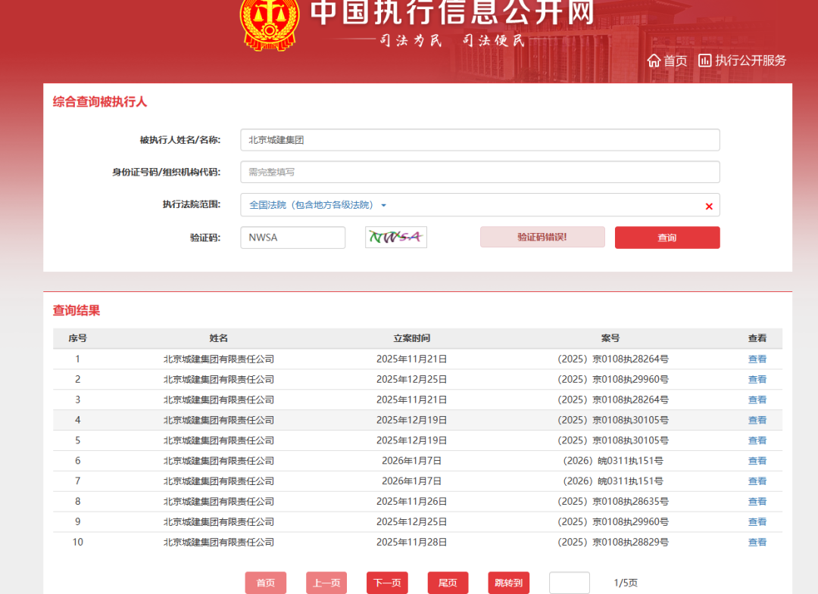This screenshot has height=594, width=818.
Task: Click the 被执行人姓名/名称 input field
Action: point(479,139)
